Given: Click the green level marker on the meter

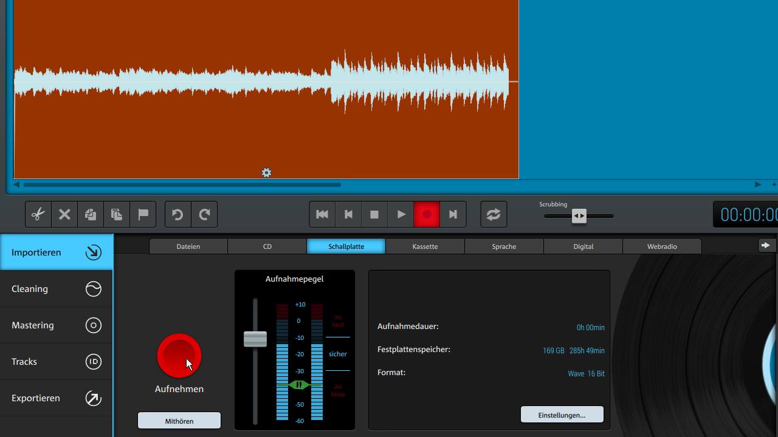Looking at the screenshot, I should (x=298, y=385).
